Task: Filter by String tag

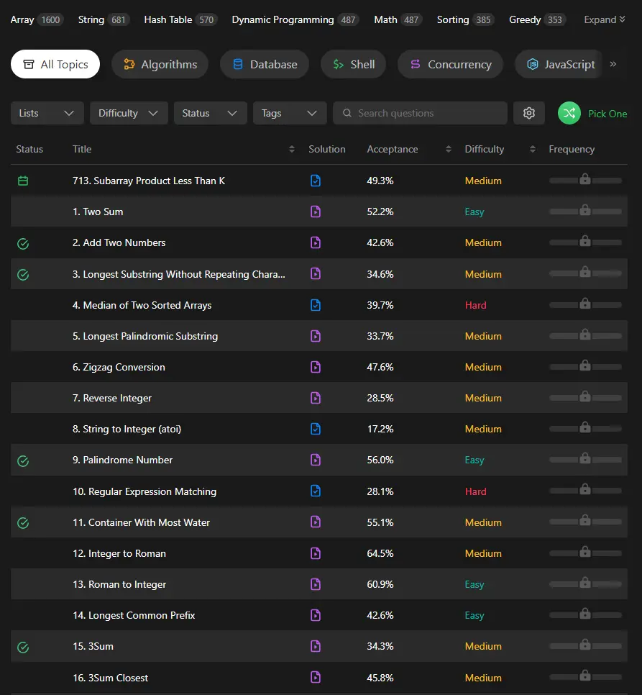Action: [x=104, y=19]
